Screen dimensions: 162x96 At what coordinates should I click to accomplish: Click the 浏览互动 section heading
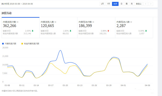(7, 13)
